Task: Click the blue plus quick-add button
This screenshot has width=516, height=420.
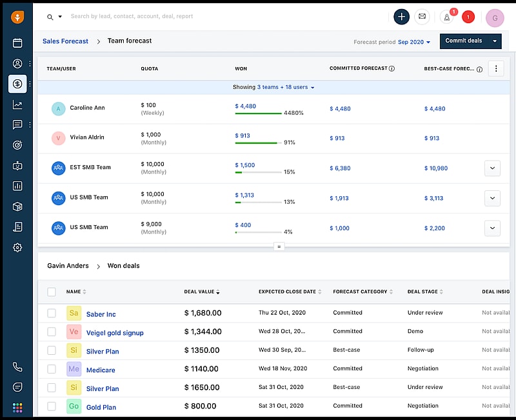Action: pyautogui.click(x=401, y=17)
